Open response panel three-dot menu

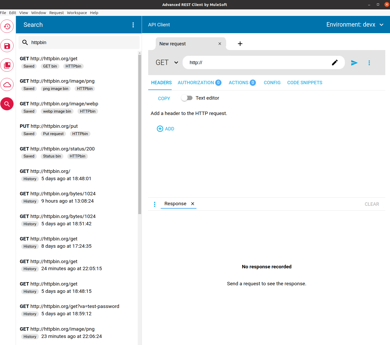click(x=155, y=204)
